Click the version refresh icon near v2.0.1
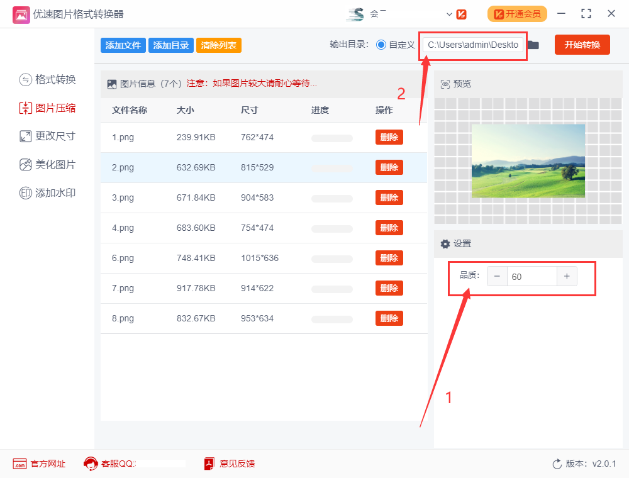The height and width of the screenshot is (478, 629). tap(558, 464)
